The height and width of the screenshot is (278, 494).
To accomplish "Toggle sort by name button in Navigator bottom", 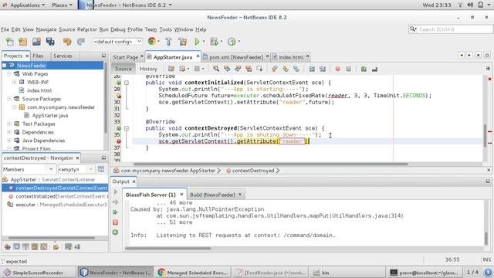I will click(x=68, y=247).
